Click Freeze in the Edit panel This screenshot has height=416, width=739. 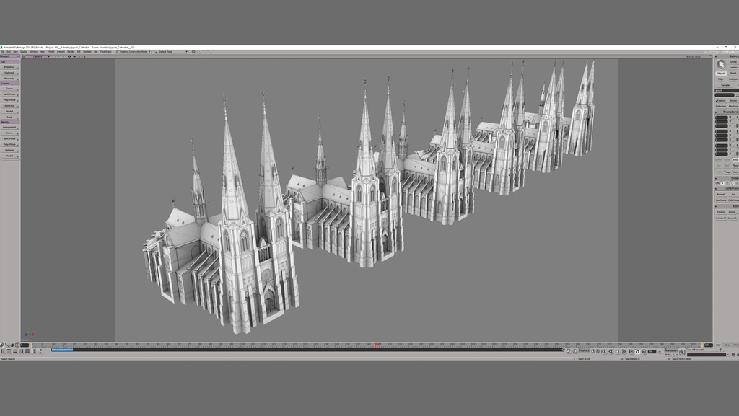721,211
